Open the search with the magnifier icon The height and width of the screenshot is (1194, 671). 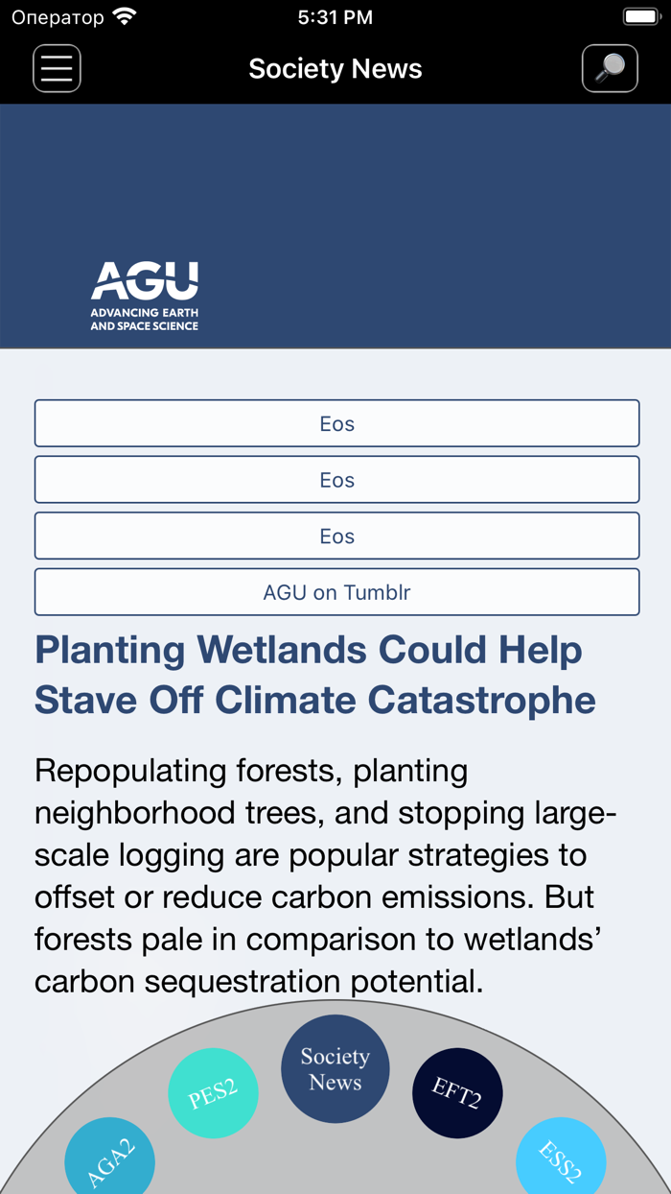[x=610, y=68]
